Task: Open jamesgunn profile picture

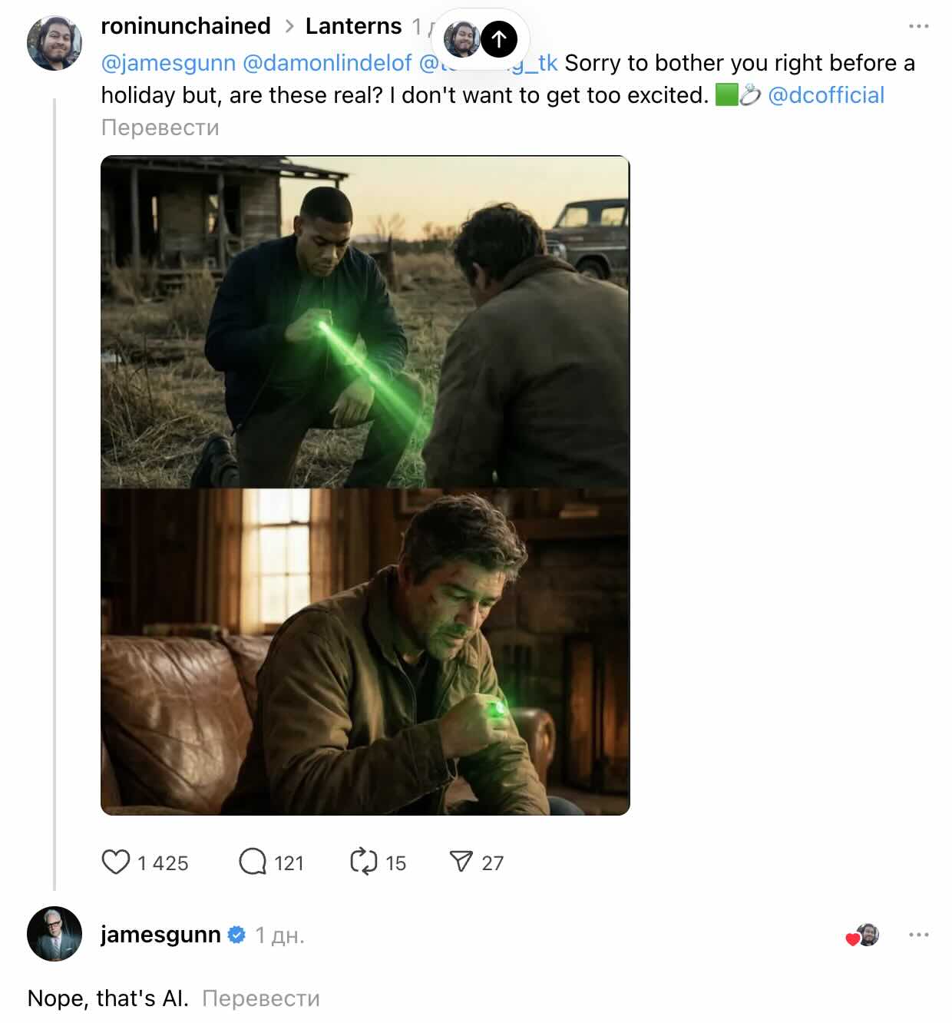Action: coord(55,934)
